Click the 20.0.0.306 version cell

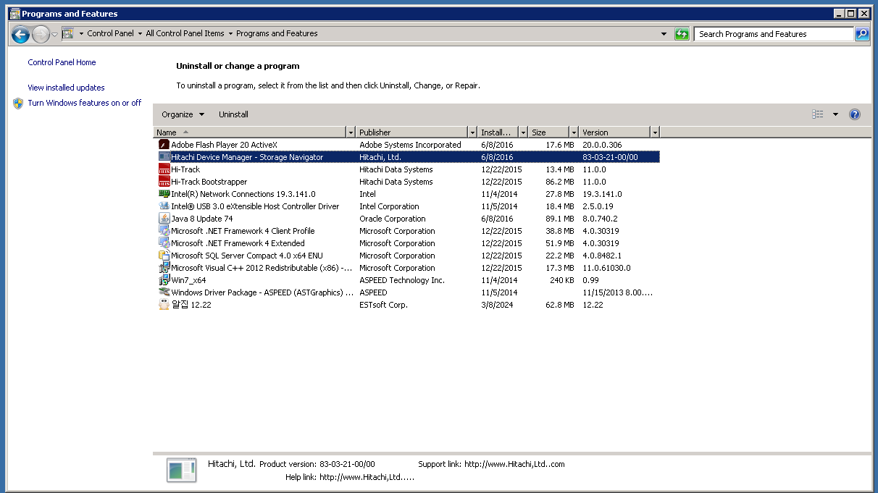pyautogui.click(x=602, y=145)
